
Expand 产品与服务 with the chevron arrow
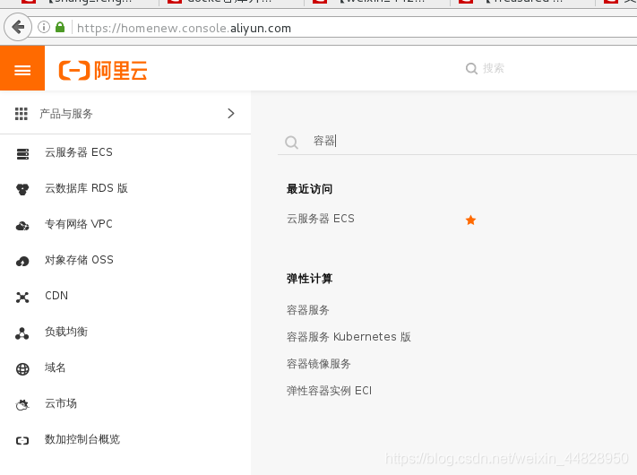click(231, 113)
